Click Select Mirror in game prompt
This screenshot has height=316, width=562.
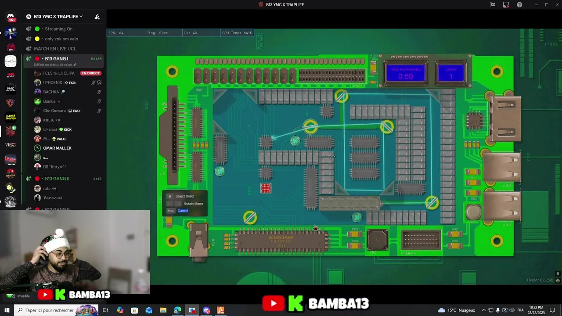tap(184, 196)
